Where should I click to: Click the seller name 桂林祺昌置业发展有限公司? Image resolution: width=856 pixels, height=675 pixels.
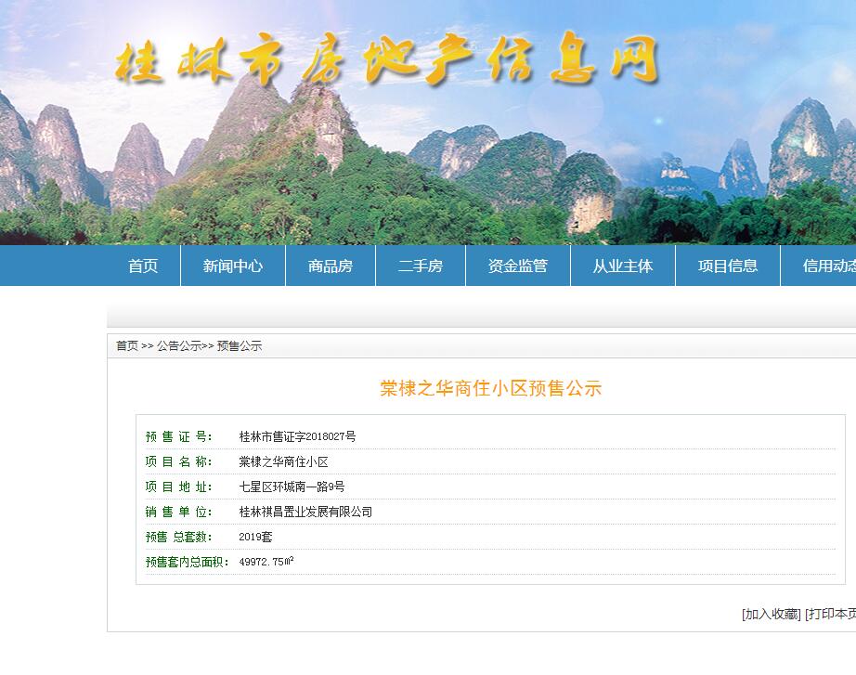(x=305, y=512)
